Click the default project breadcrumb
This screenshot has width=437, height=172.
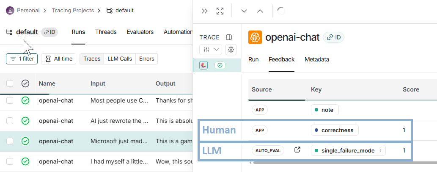[x=120, y=11]
